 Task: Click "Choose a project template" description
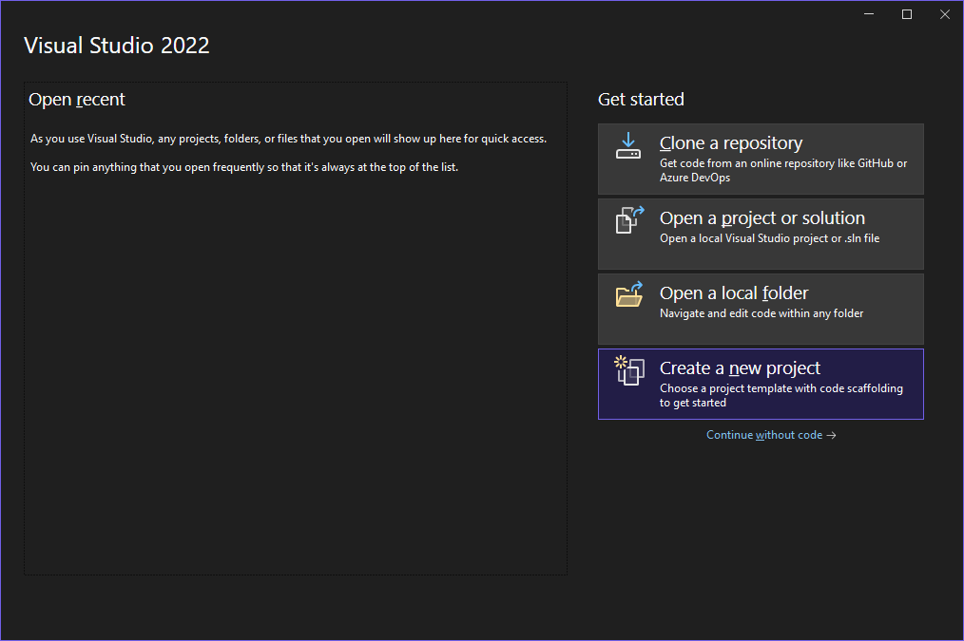(781, 395)
